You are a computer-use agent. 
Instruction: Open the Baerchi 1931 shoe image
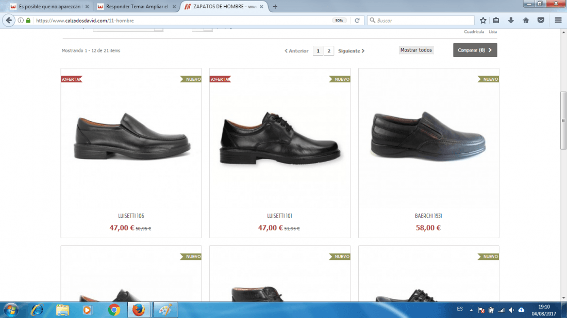428,136
